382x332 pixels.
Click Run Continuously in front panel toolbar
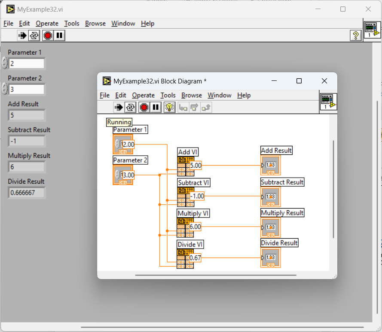[34, 36]
